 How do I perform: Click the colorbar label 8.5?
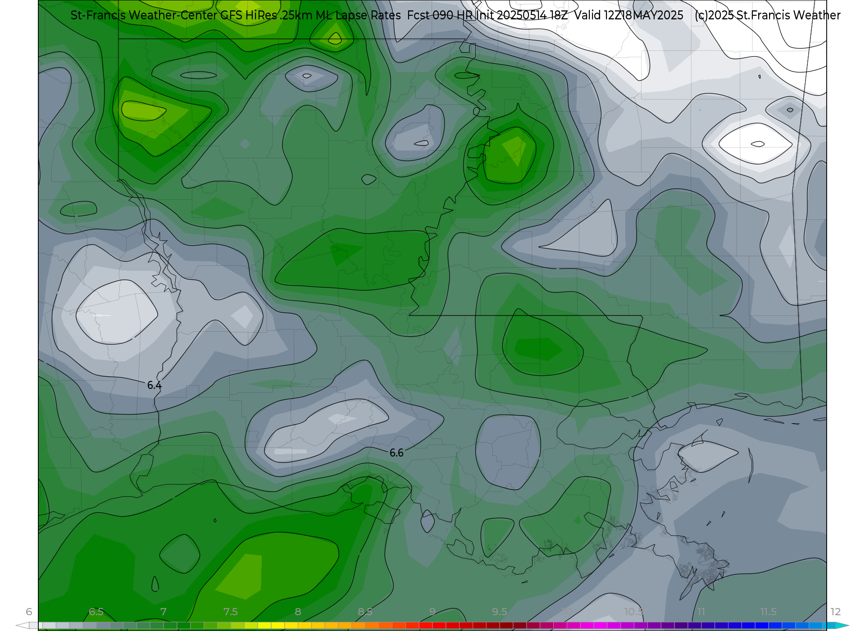point(365,612)
